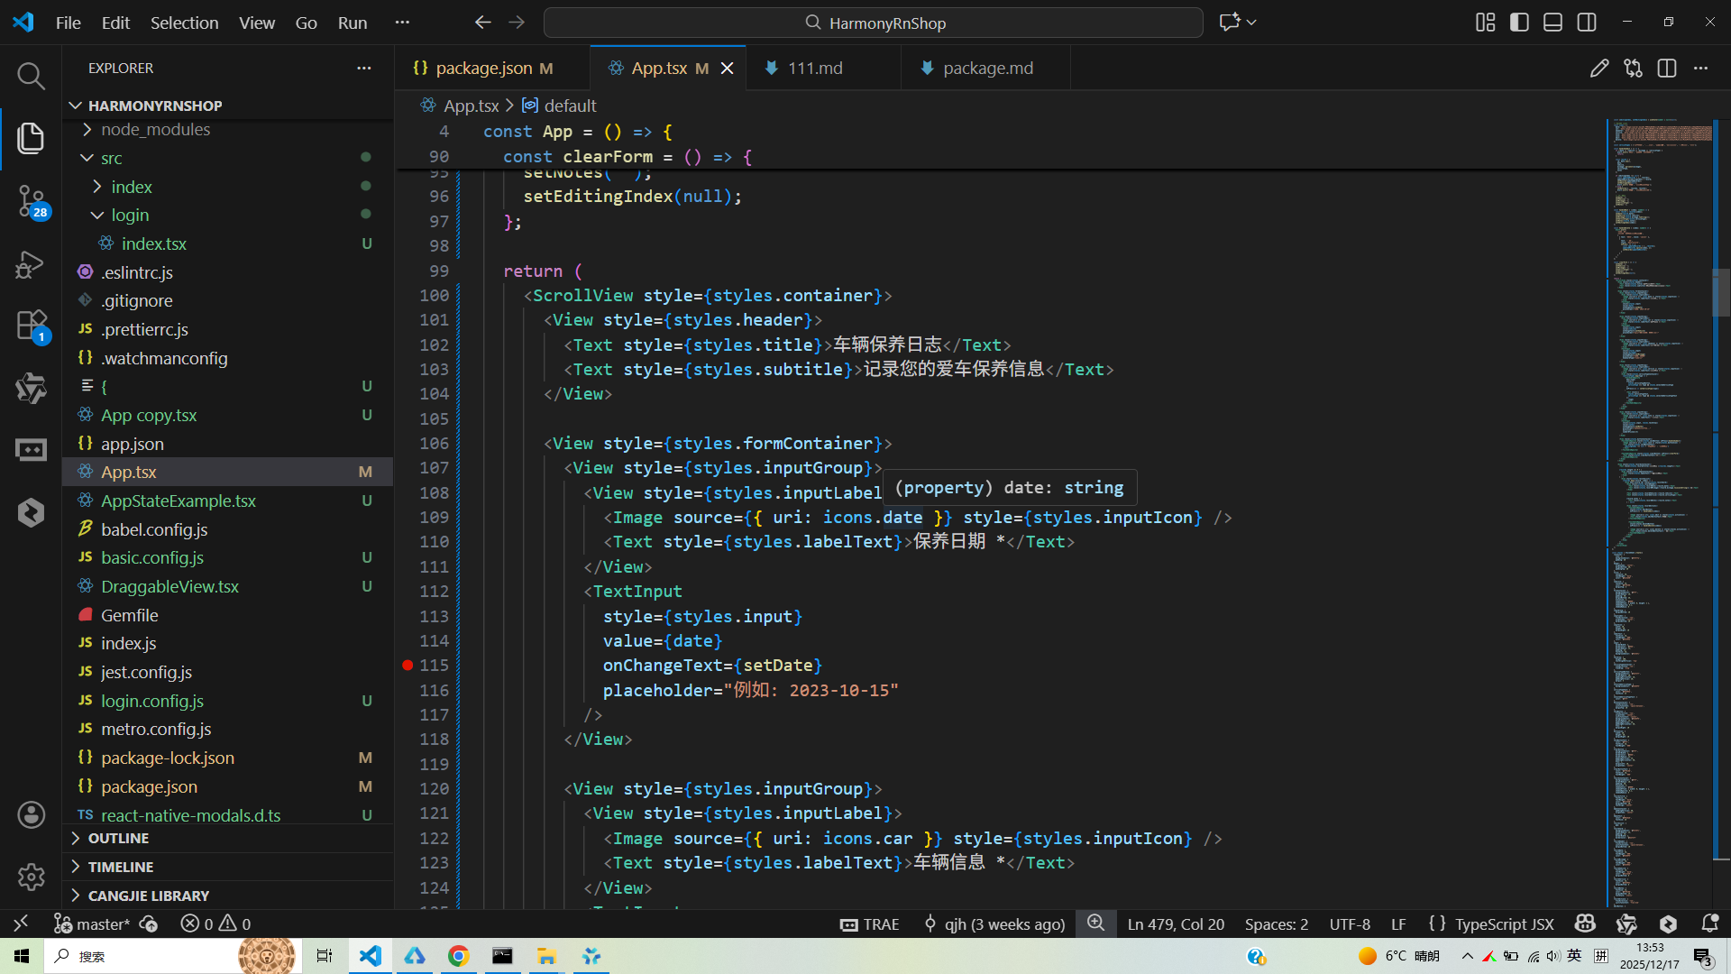This screenshot has width=1731, height=974.
Task: Open Source Control view with 28 changes
Action: [31, 200]
